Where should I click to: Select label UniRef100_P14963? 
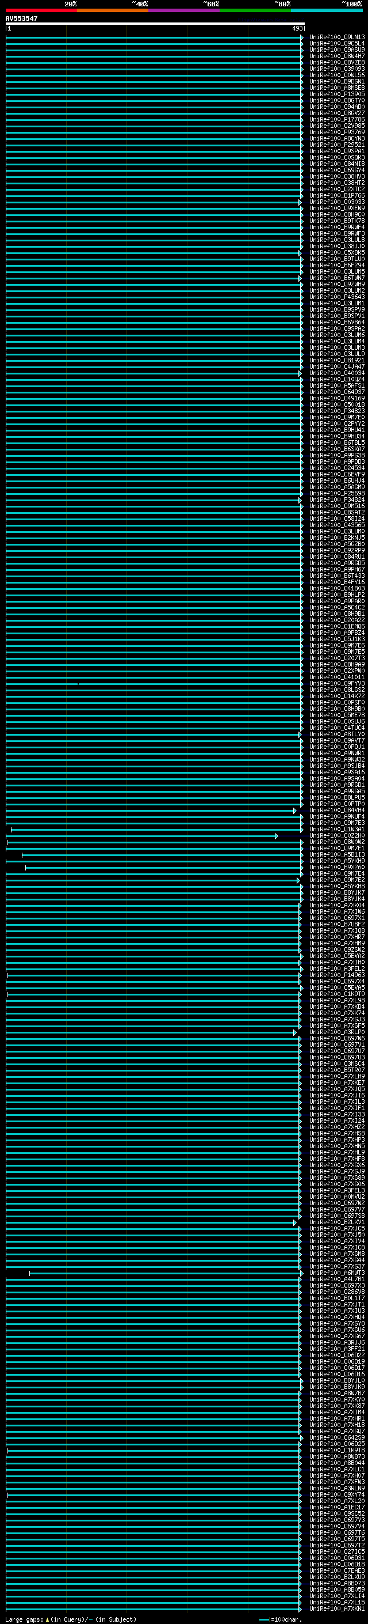(336, 975)
